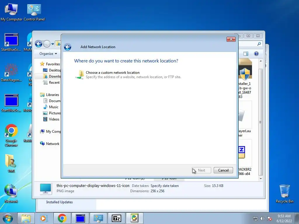Select the 7z archive file W2K8R2
This screenshot has height=224, width=299.
245,158
